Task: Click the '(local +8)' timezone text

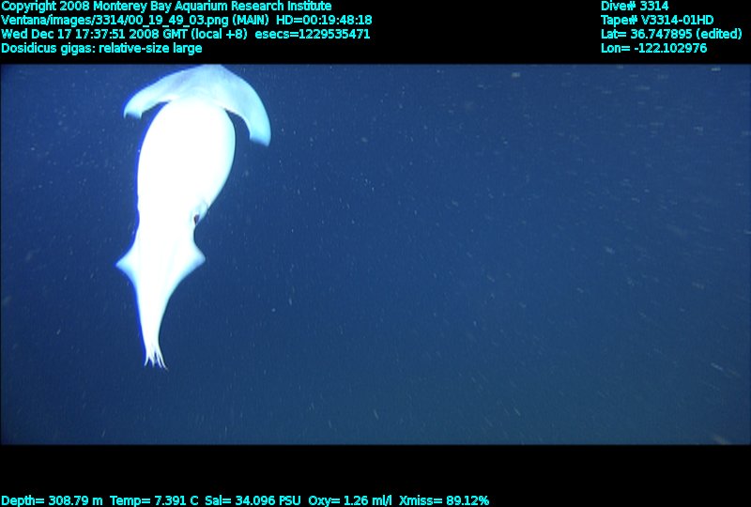Action: tap(220, 35)
